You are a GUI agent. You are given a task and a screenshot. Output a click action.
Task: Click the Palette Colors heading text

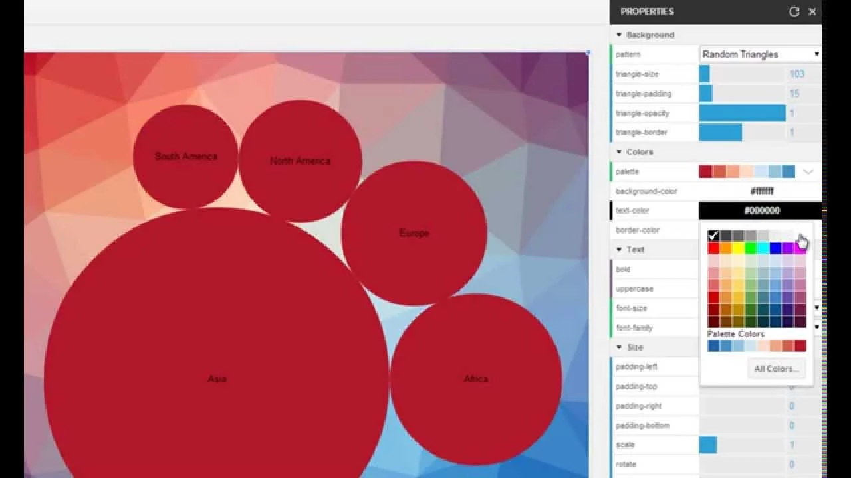click(x=736, y=334)
